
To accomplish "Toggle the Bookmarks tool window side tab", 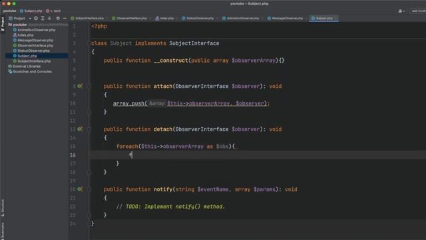I will click(x=3, y=231).
